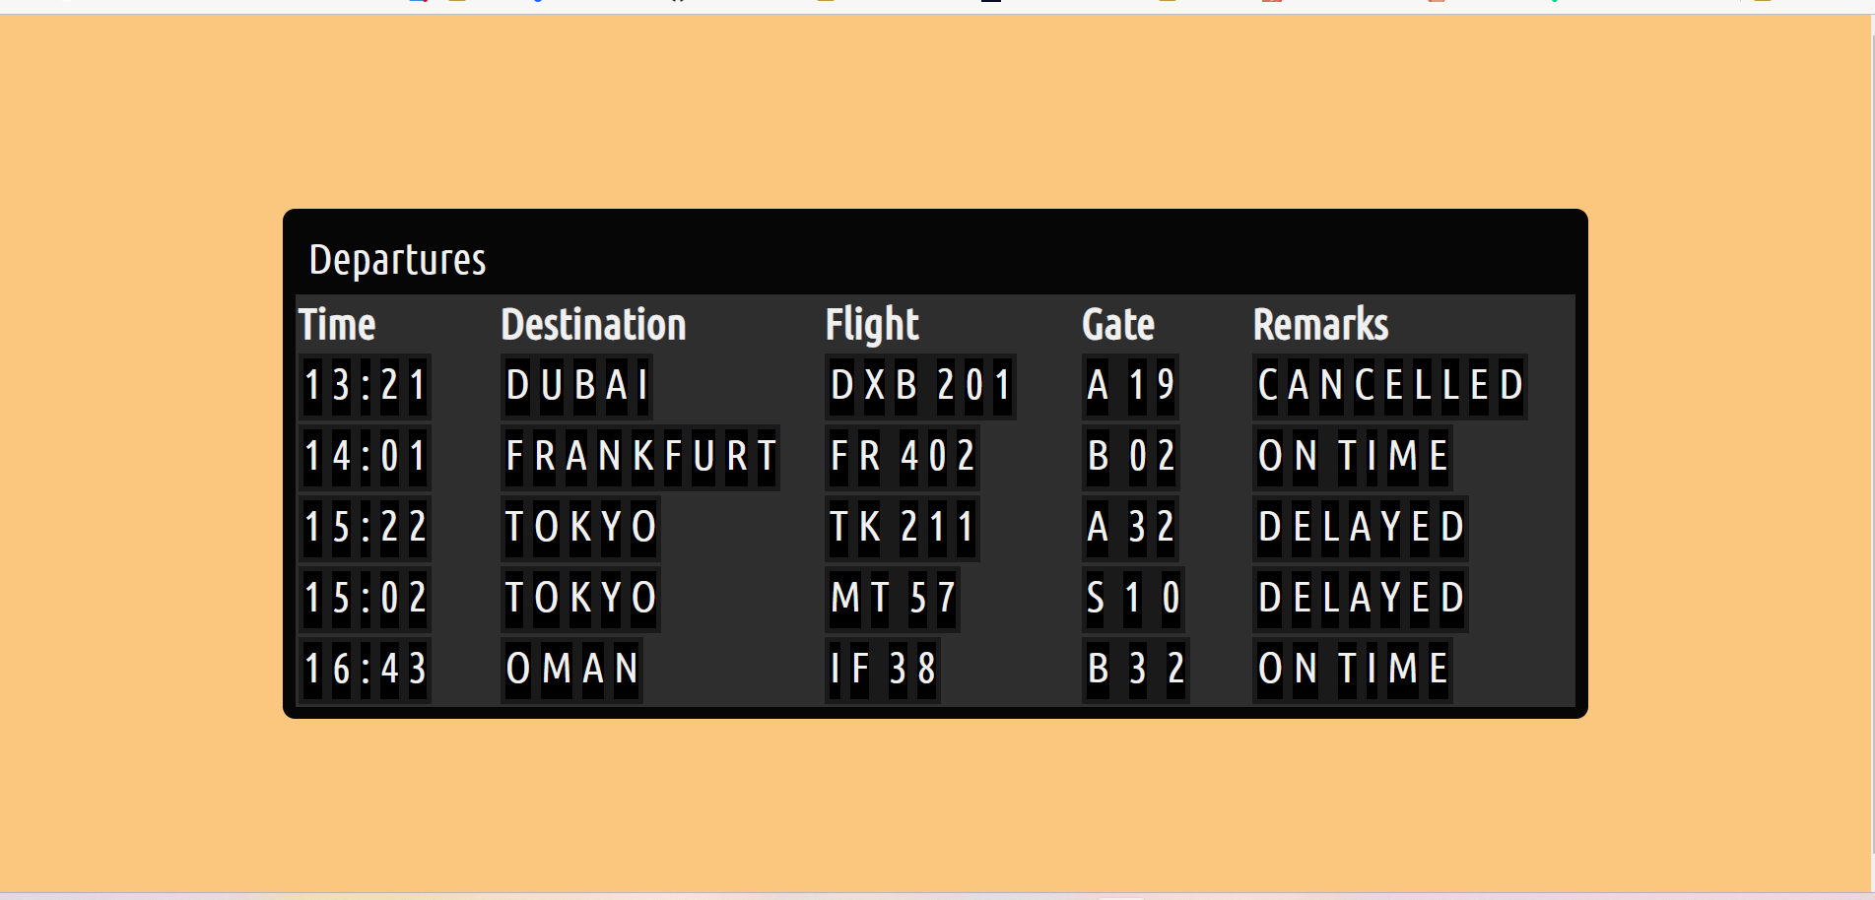
Task: Click the ON TIME remark for Oman
Action: click(1353, 670)
